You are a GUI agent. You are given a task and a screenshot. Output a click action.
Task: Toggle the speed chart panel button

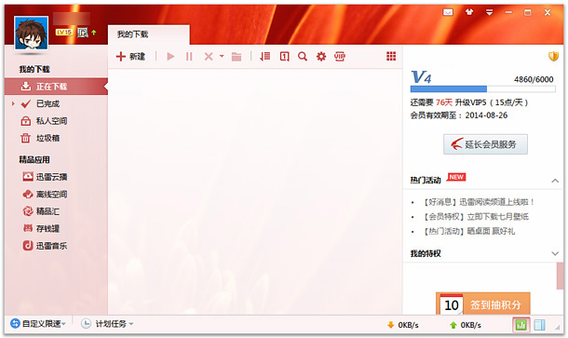coord(521,325)
